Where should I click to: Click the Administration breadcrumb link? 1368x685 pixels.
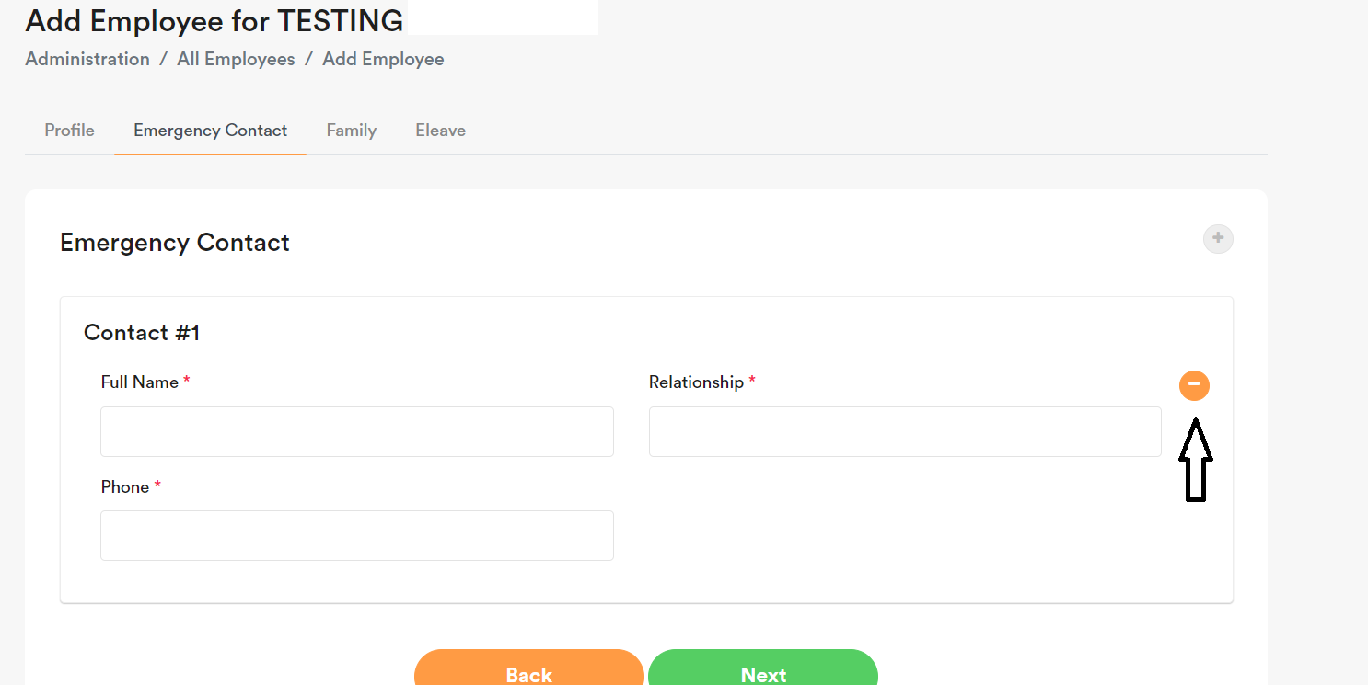pyautogui.click(x=87, y=59)
